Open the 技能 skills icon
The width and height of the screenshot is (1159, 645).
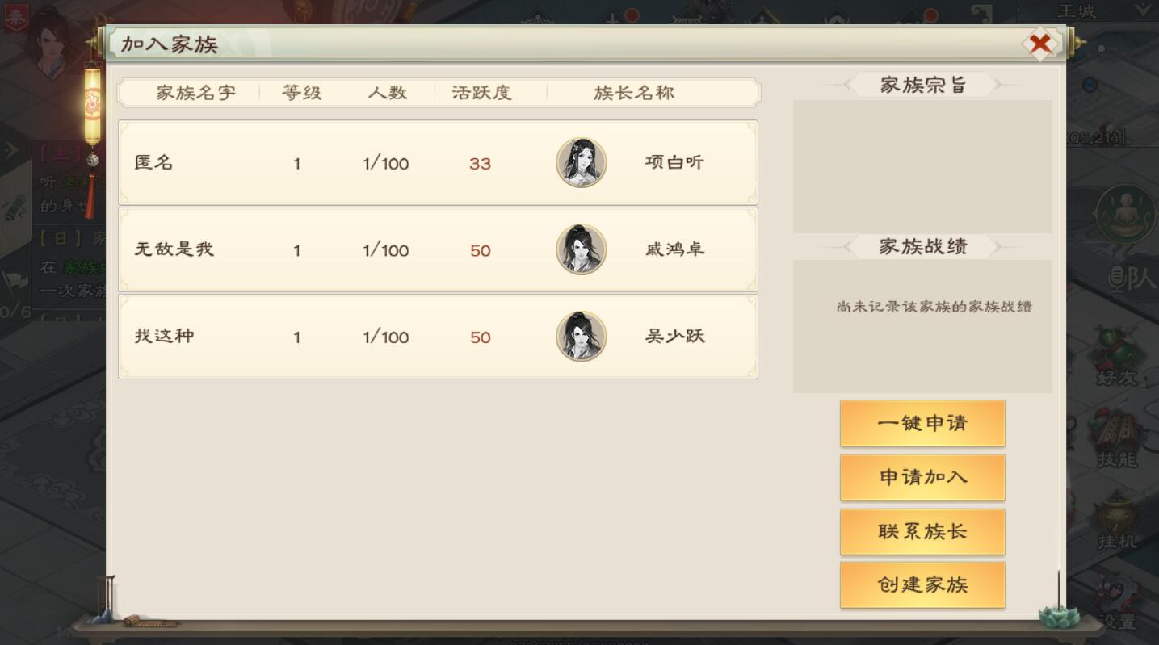[1117, 440]
